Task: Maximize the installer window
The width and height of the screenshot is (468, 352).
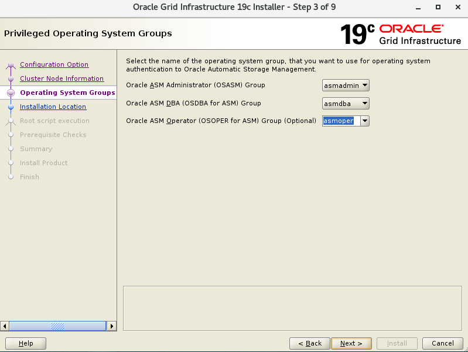Action: click(x=438, y=7)
